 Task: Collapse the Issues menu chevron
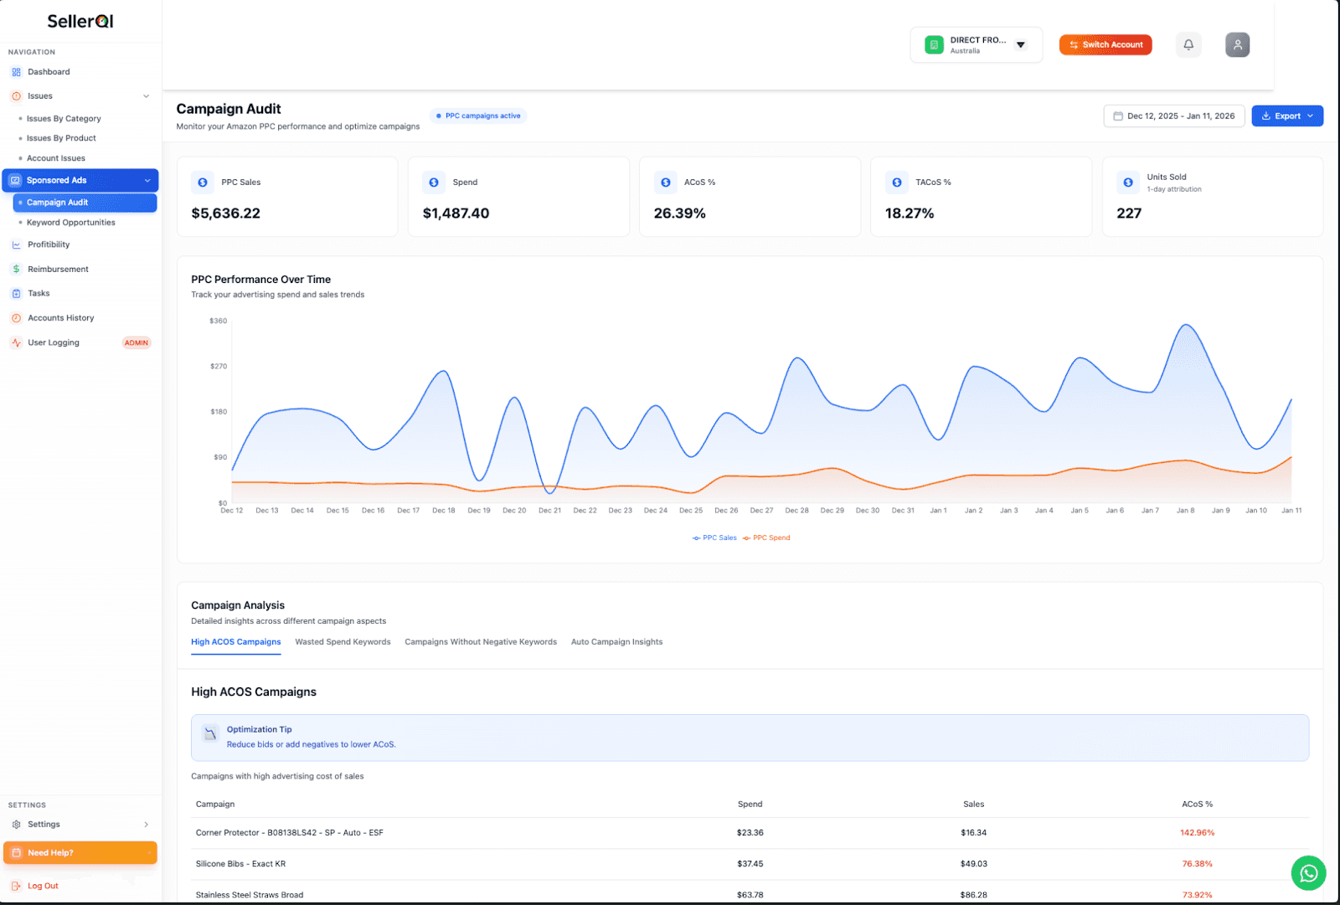click(147, 96)
